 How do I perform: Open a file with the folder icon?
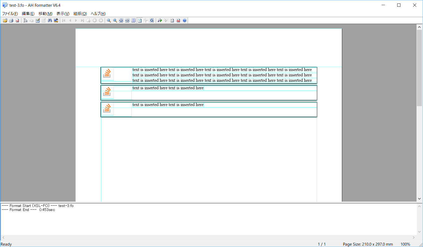click(5, 20)
